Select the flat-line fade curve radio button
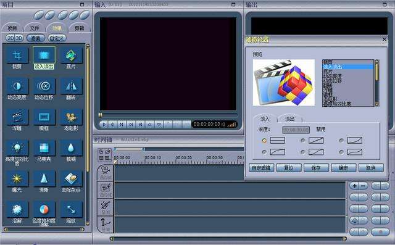Viewport: 395px width, 245px height. (x=264, y=141)
